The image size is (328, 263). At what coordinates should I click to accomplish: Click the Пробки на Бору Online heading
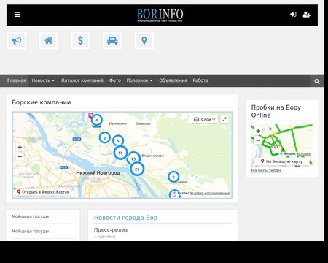[276, 111]
